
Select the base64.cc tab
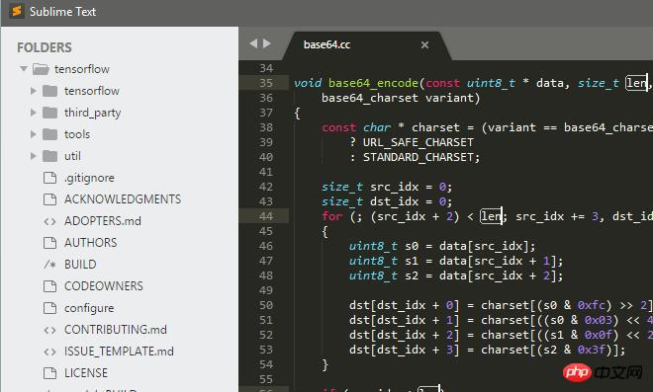pos(326,44)
